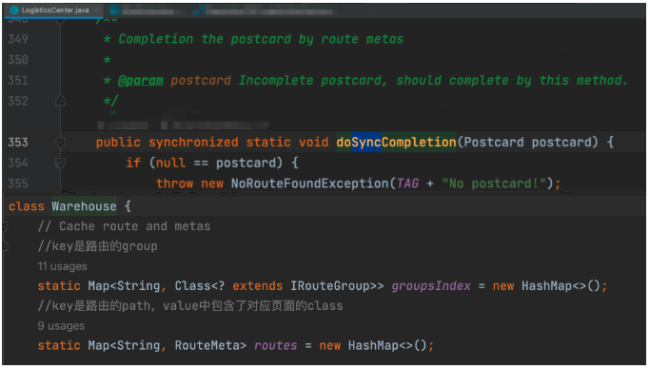650x369 pixels.
Task: Select the LogisticsCenter.java tab
Action: pos(55,10)
